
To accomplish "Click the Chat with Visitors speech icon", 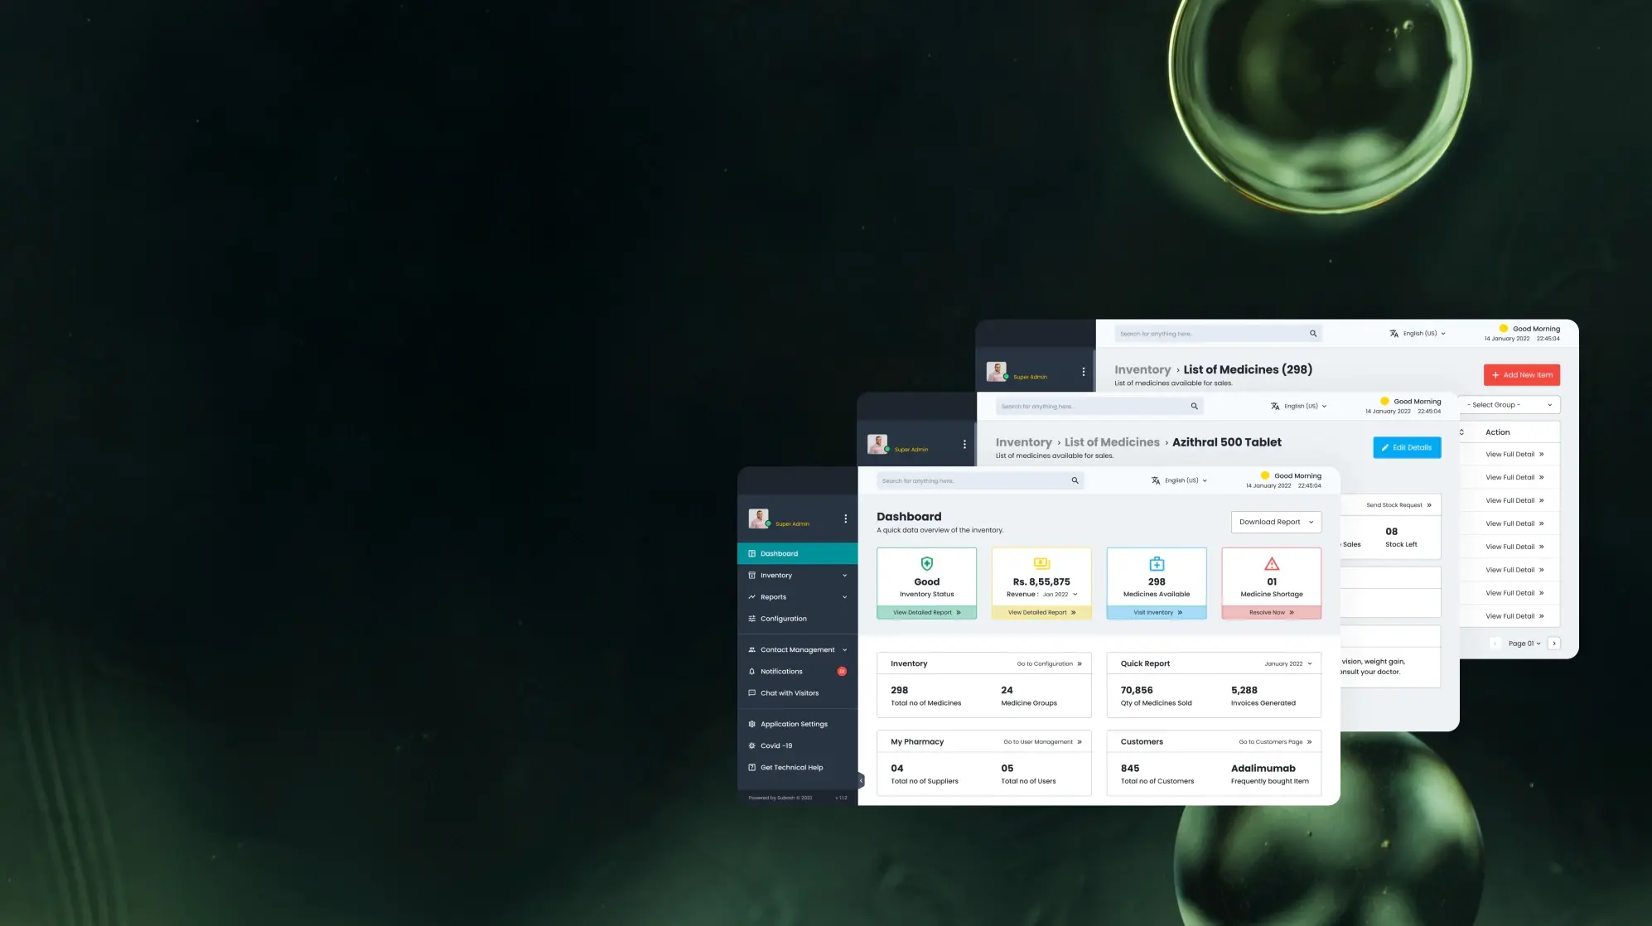I will pos(751,692).
